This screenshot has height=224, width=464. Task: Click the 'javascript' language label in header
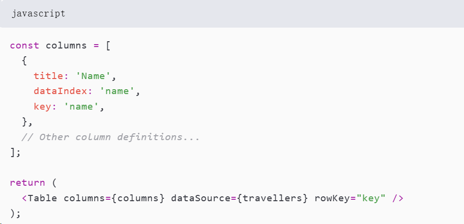click(39, 14)
